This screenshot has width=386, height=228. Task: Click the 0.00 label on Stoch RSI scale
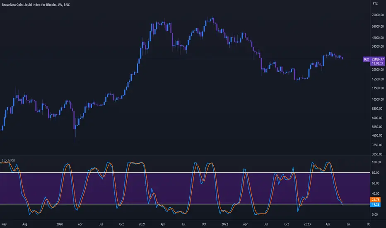point(375,214)
